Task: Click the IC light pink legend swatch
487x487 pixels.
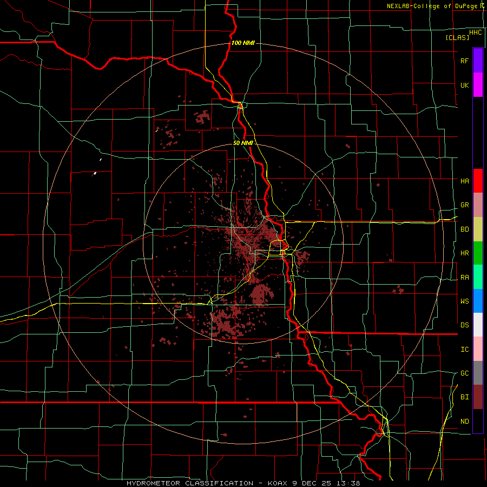Action: (478, 349)
